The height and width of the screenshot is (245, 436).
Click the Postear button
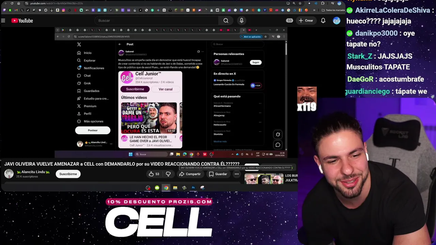coord(93,130)
